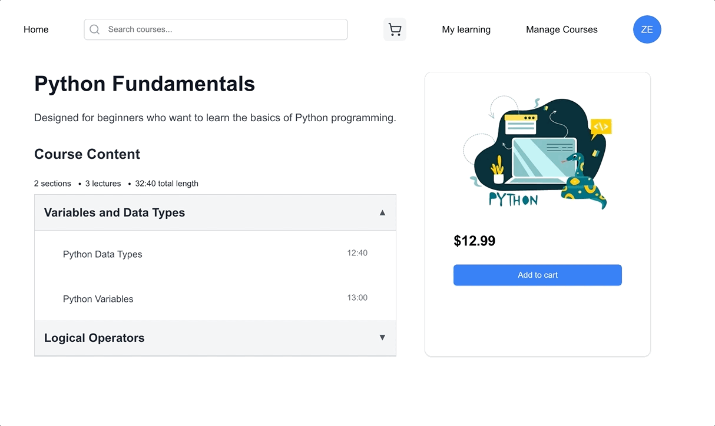715x426 pixels.
Task: Collapse the Variables and Data Types section
Action: coord(215,212)
